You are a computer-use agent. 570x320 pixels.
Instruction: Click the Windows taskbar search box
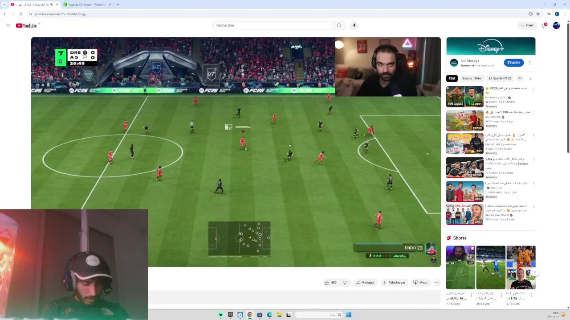(x=319, y=315)
